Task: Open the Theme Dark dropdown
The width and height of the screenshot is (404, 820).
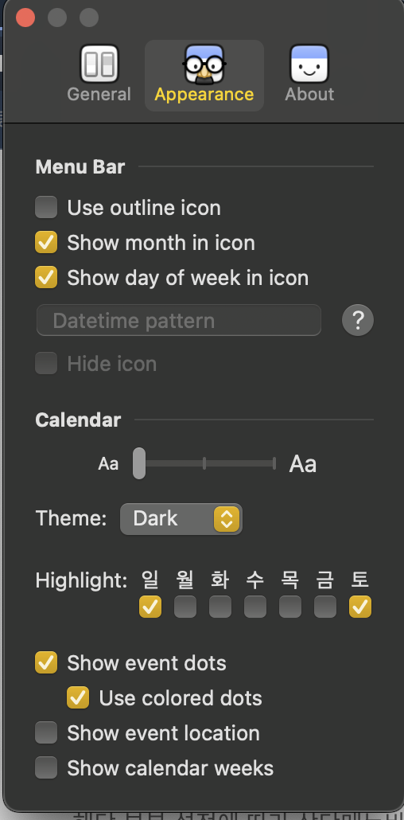Action: point(181,519)
